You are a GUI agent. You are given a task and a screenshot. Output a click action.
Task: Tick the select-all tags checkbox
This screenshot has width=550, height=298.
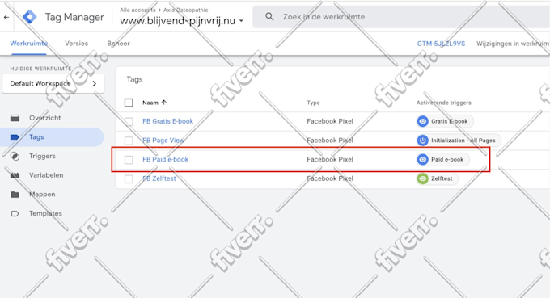[129, 103]
